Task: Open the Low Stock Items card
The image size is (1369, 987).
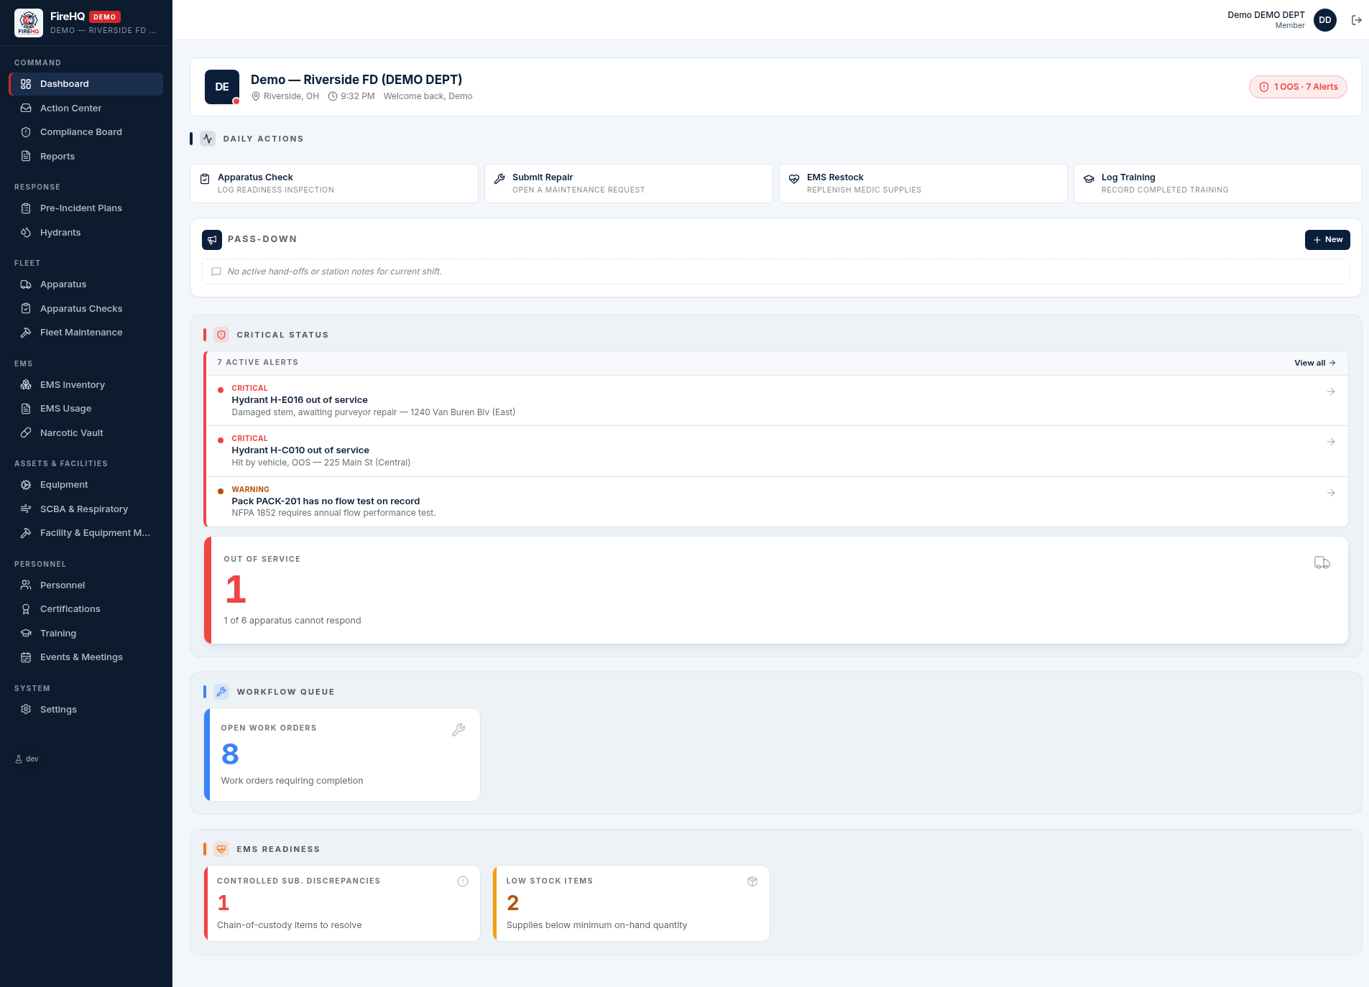Action: point(631,904)
